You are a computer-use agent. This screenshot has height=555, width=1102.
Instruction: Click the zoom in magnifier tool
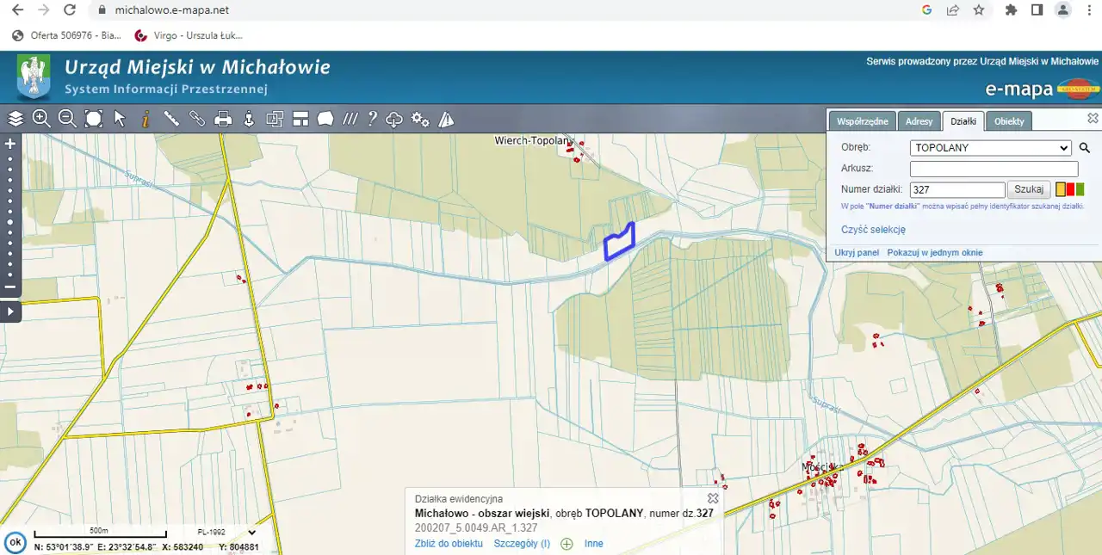coord(41,119)
